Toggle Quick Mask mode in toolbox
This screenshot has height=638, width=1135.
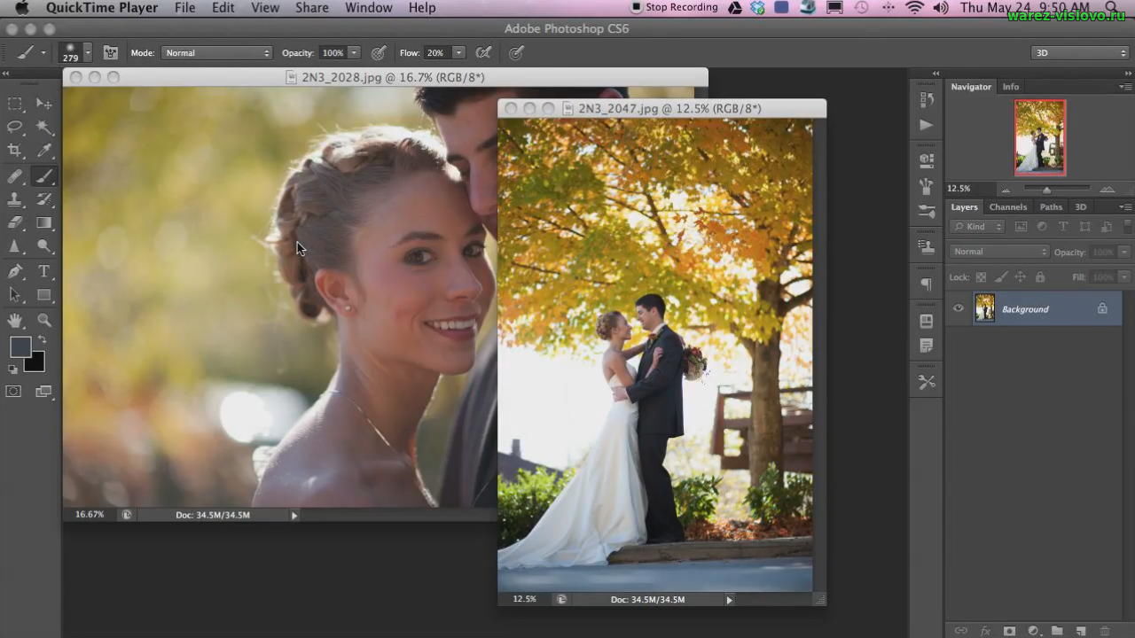pos(14,392)
